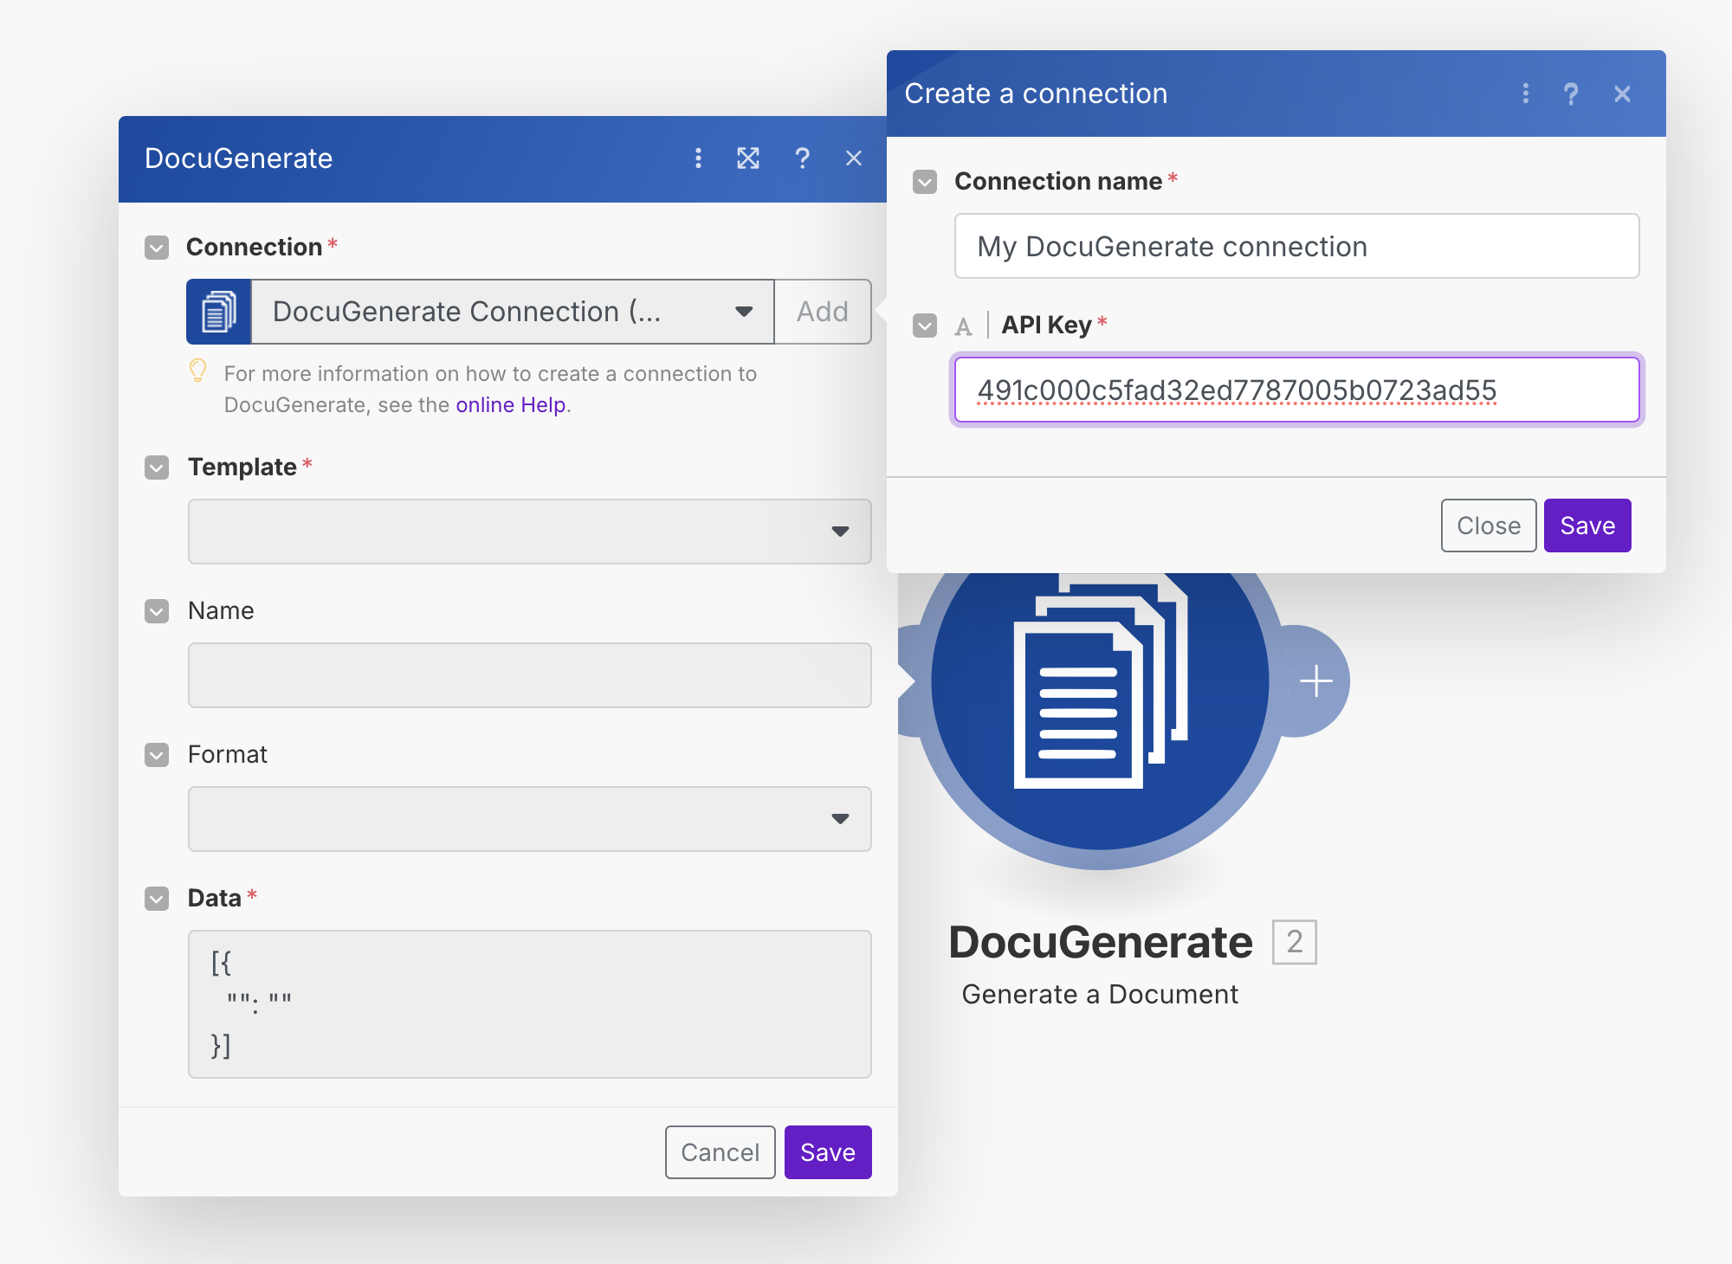The width and height of the screenshot is (1732, 1264).
Task: Click the lightbulb hint icon
Action: tap(197, 371)
